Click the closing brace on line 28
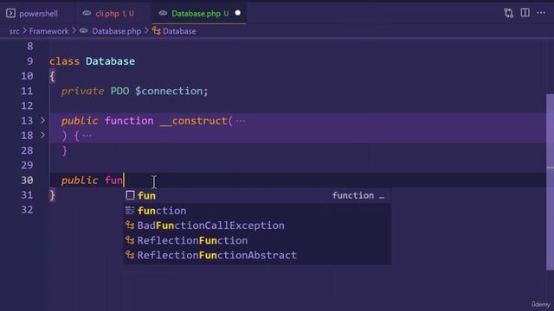Screen dimensions: 554x311 click(x=65, y=151)
